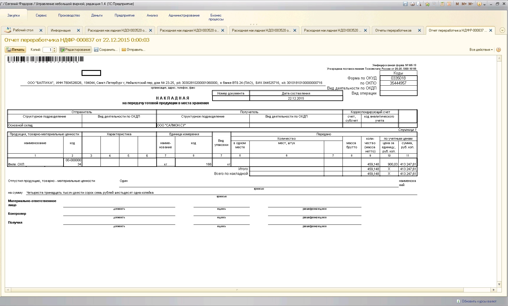Click Сохранить... button
Screen dimensions: 508x306
[106, 50]
